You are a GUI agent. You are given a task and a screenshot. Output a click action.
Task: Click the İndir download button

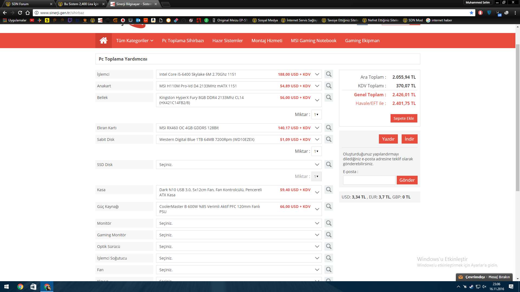pyautogui.click(x=409, y=139)
